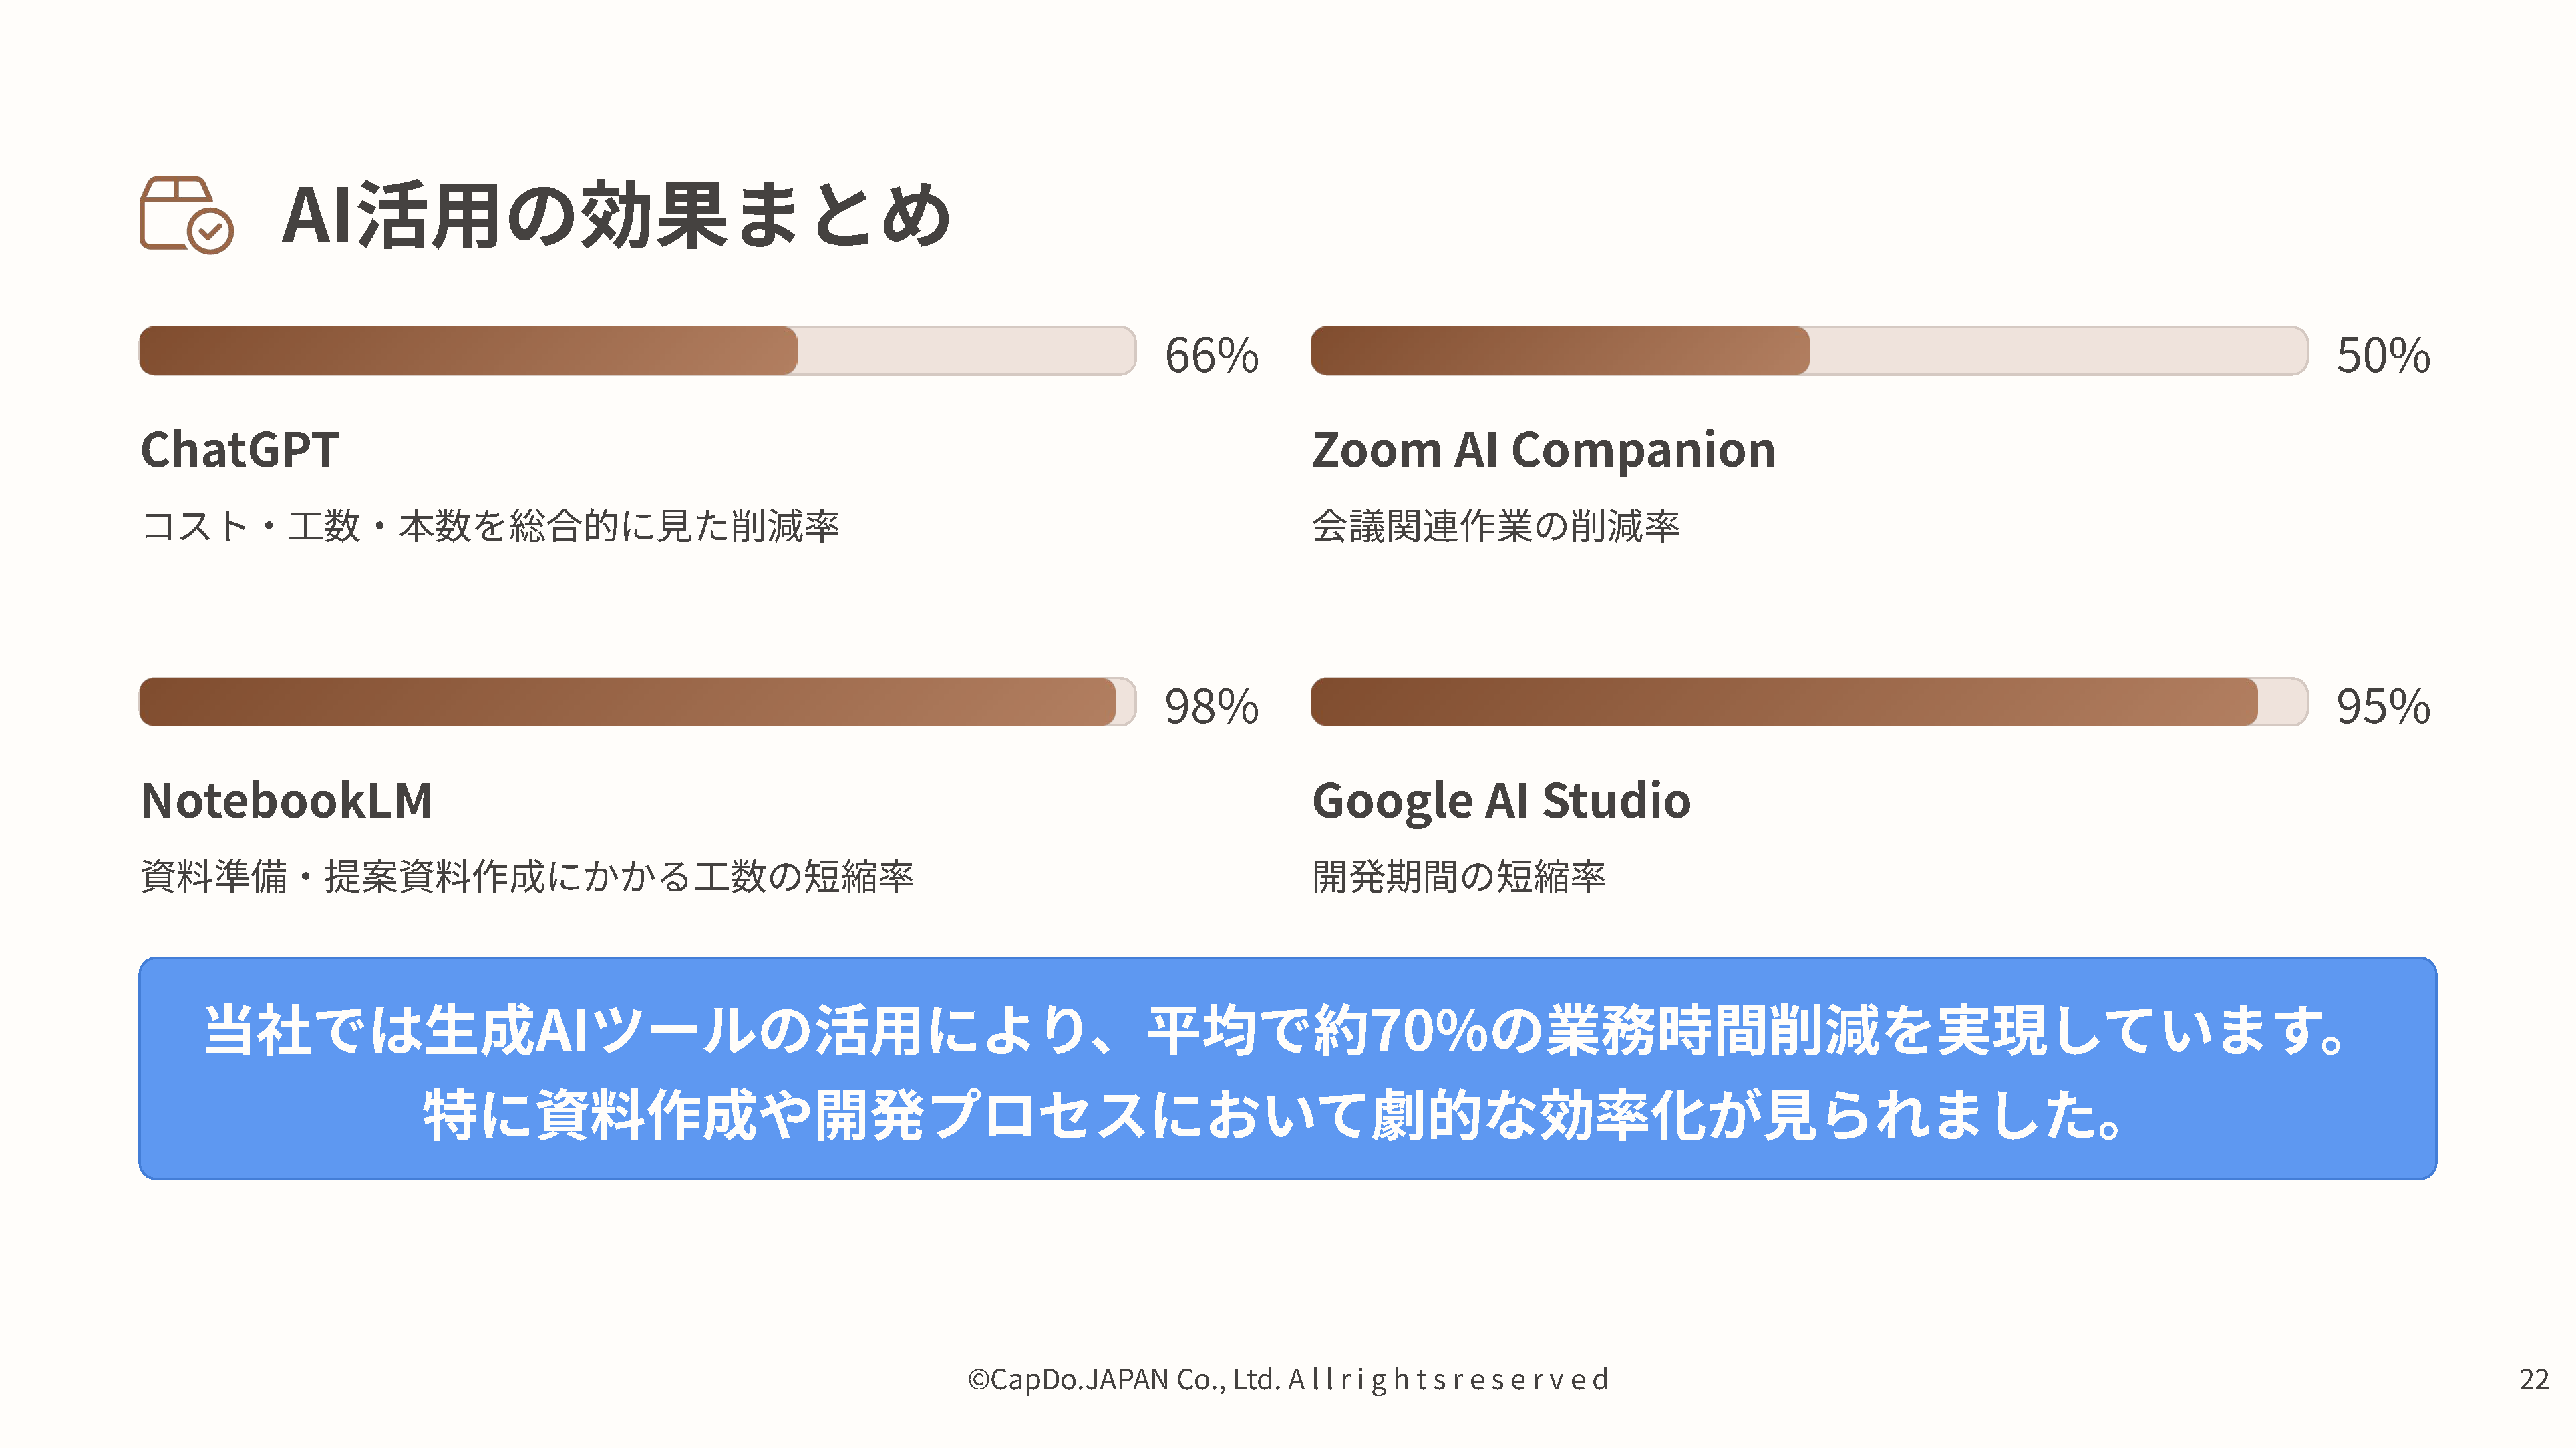Image resolution: width=2576 pixels, height=1448 pixels.
Task: Click the box with checkmark icon beside the title
Action: (x=186, y=215)
